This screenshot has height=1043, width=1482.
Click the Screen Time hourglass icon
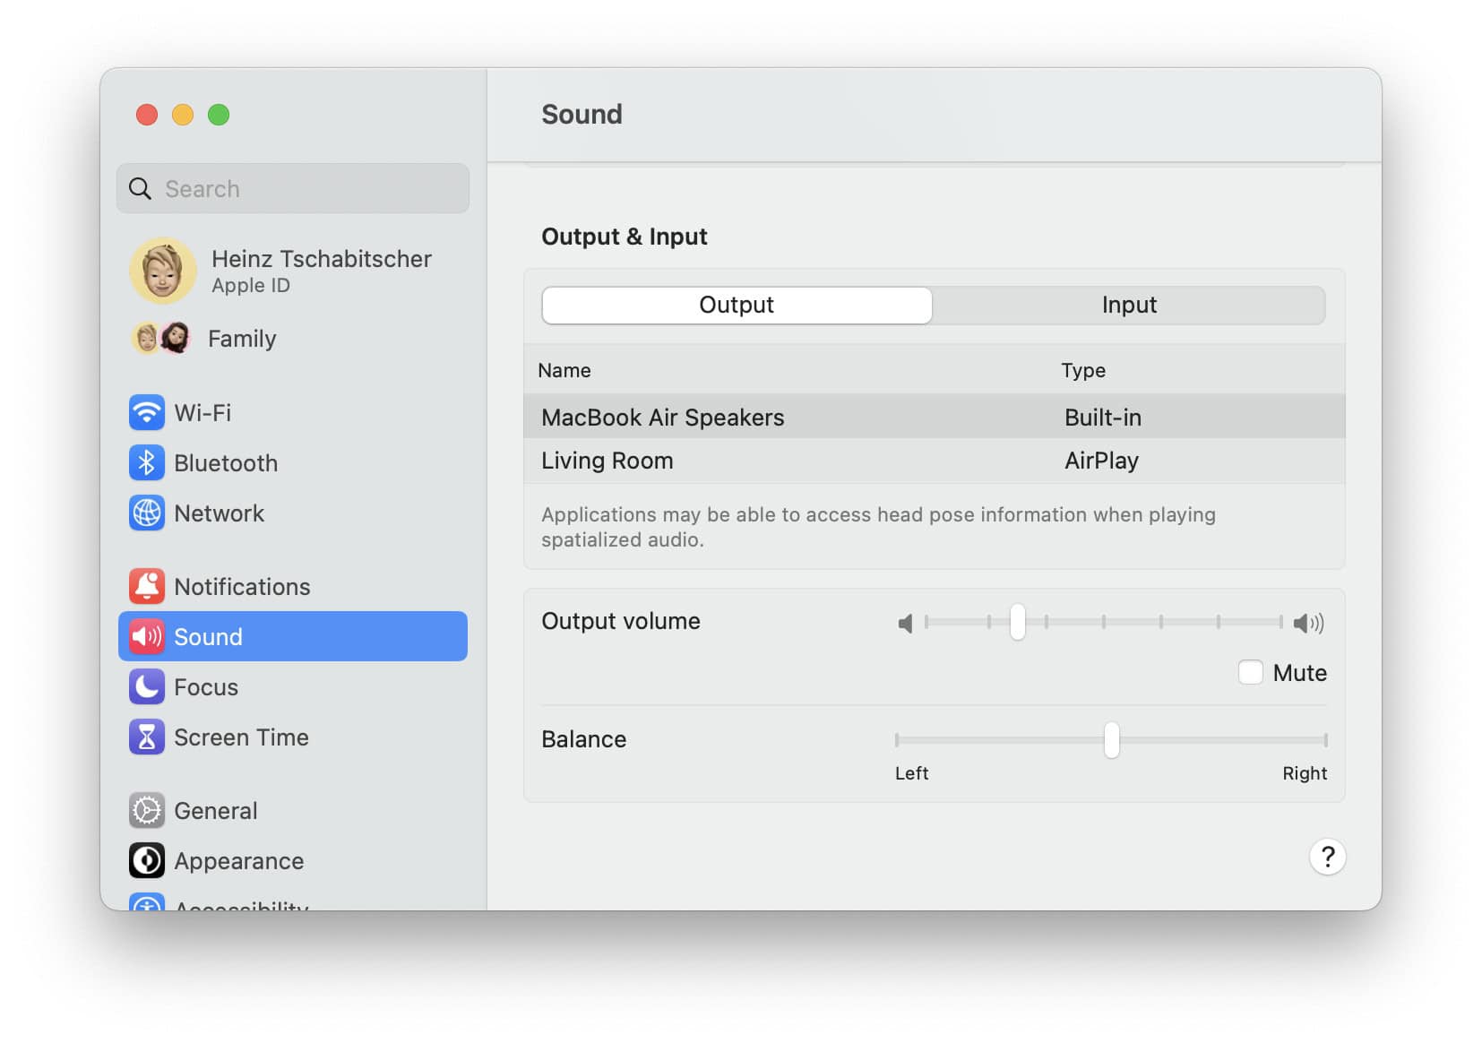pos(147,737)
